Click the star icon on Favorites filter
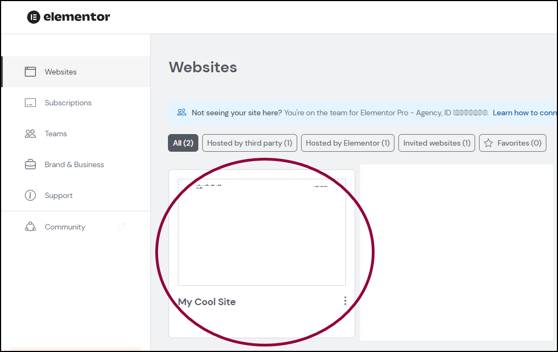Image resolution: width=558 pixels, height=352 pixels. 488,143
